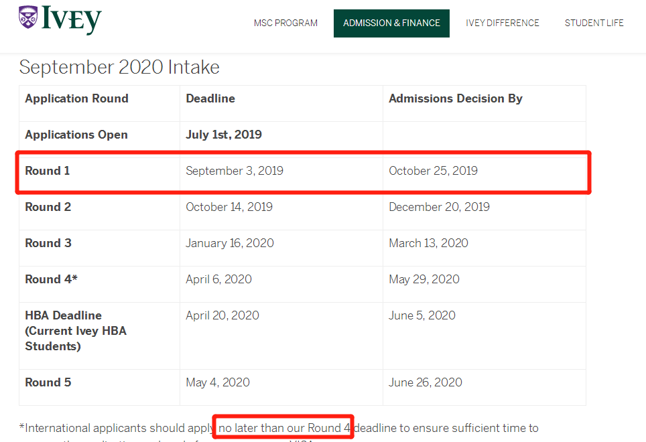
Task: Select the 'September 2020 Intake' heading
Action: [119, 67]
